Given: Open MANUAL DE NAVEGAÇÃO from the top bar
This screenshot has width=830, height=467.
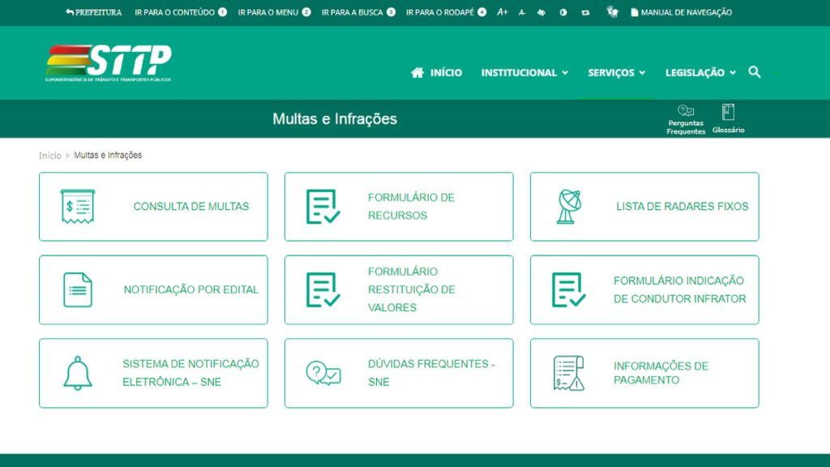Looking at the screenshot, I should [x=683, y=12].
